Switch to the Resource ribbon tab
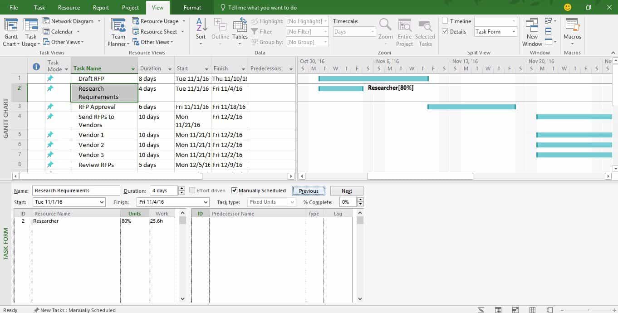 tap(69, 8)
